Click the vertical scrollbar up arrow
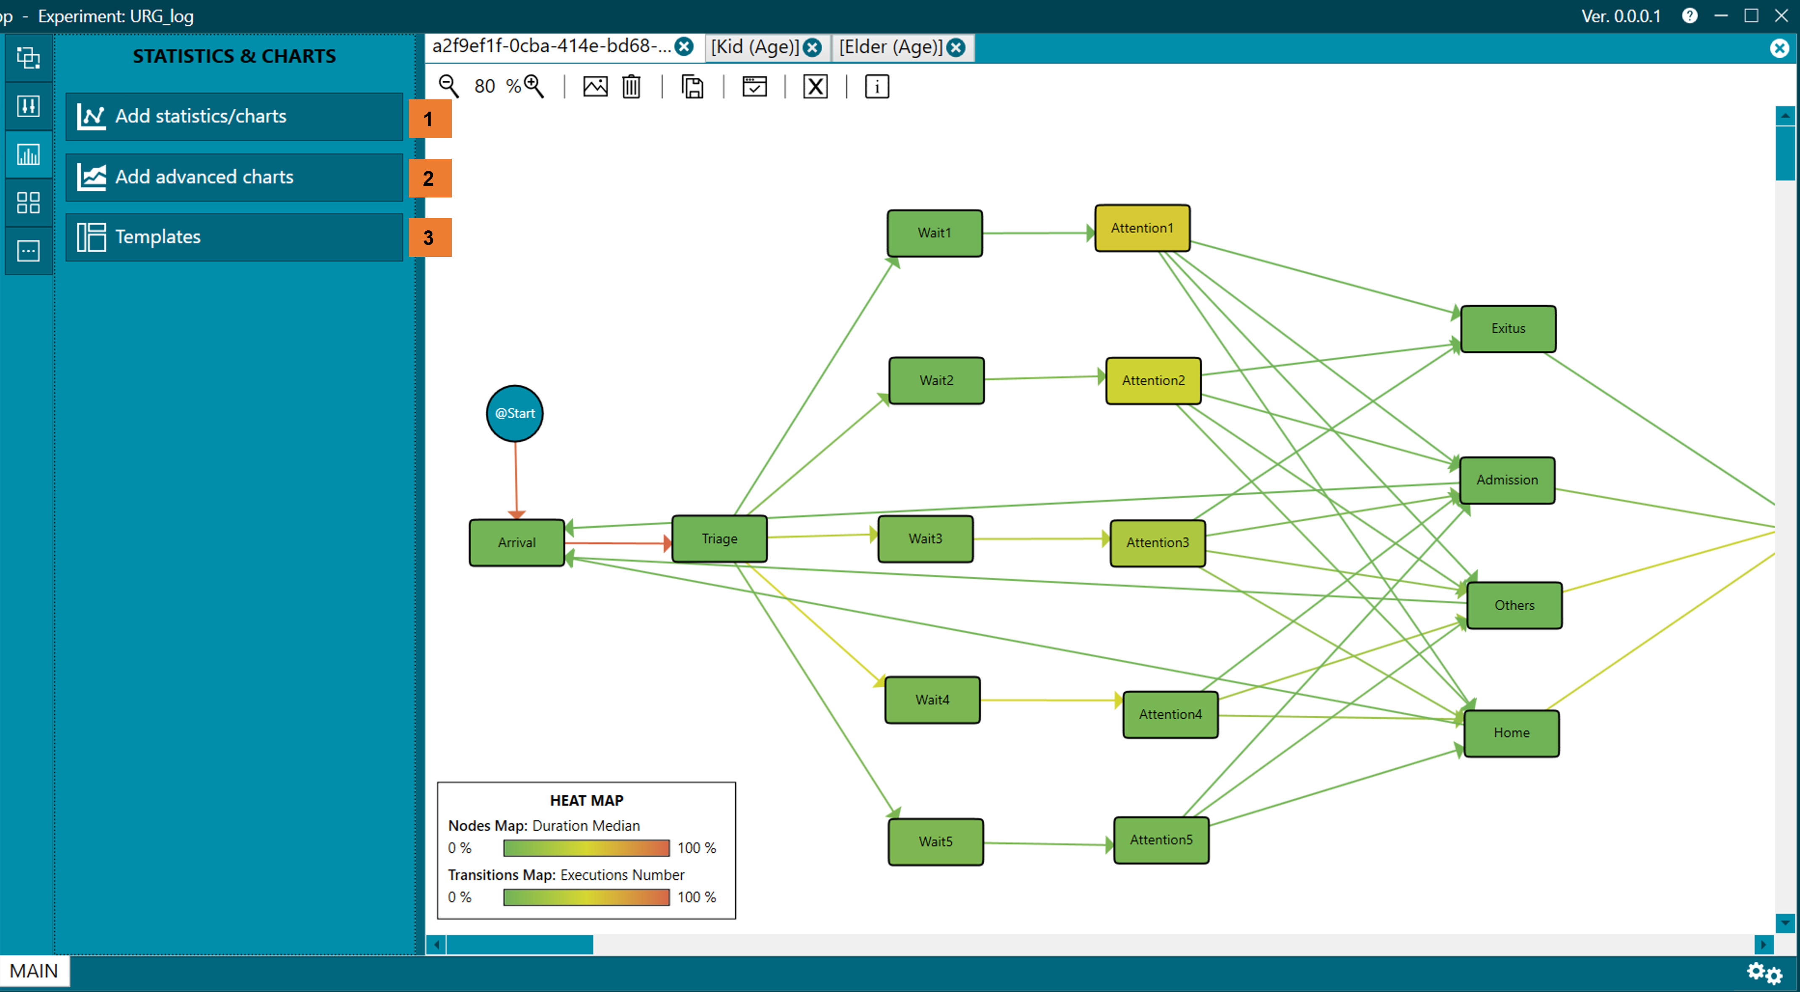 (1785, 115)
